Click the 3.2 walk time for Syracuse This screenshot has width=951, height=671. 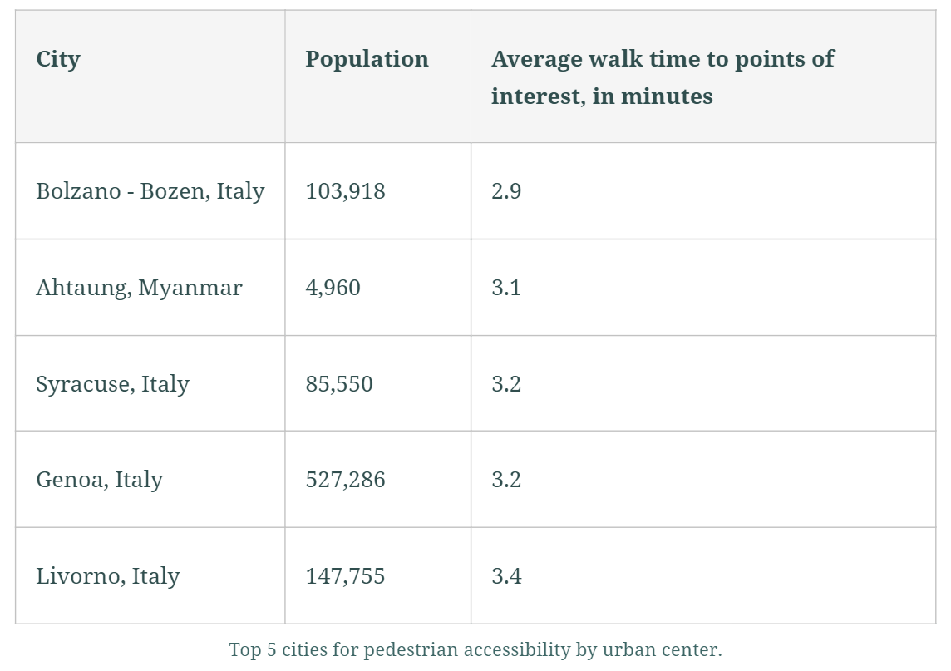point(506,384)
